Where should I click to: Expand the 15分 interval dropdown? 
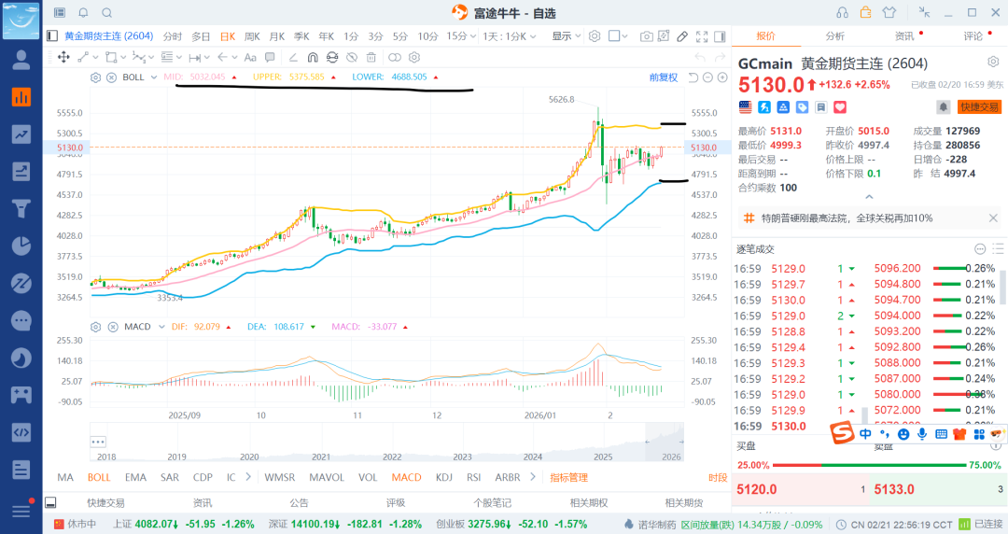473,36
